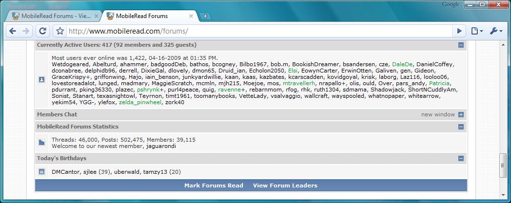Open user Wetdogeared's profile

point(70,64)
